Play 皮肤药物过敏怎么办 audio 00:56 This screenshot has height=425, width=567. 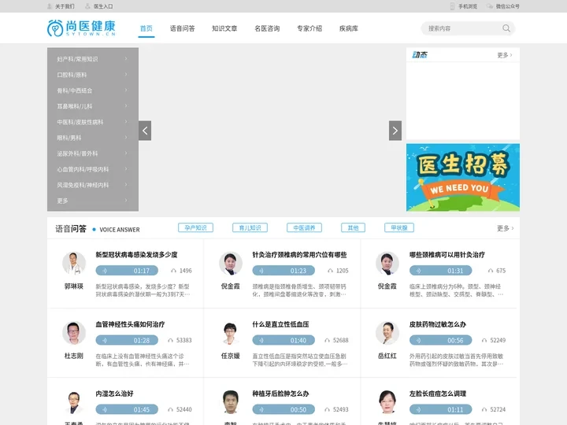tap(440, 341)
